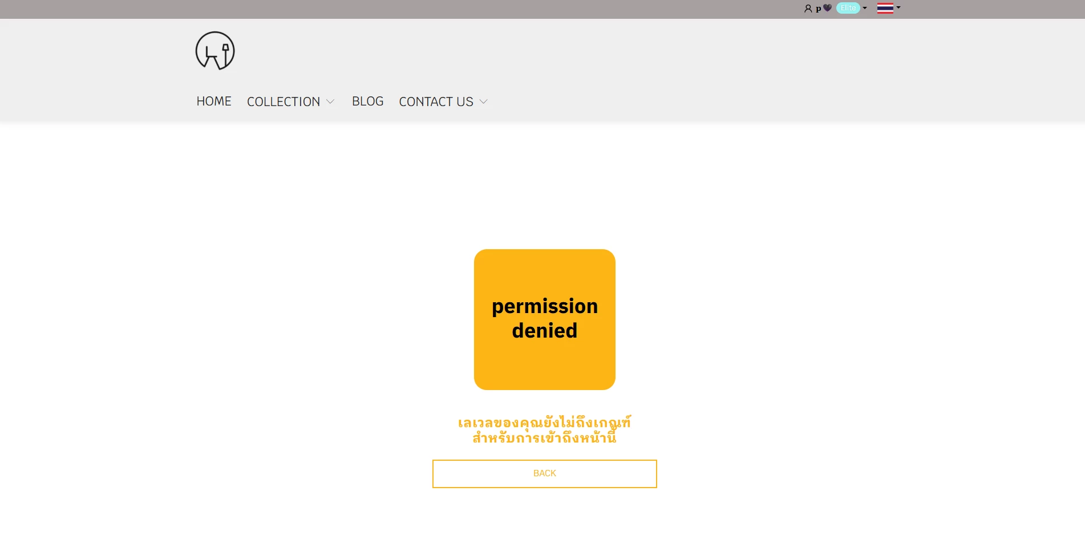Image resolution: width=1085 pixels, height=560 pixels.
Task: Click the username letter 'p' in top bar
Action: coord(818,9)
